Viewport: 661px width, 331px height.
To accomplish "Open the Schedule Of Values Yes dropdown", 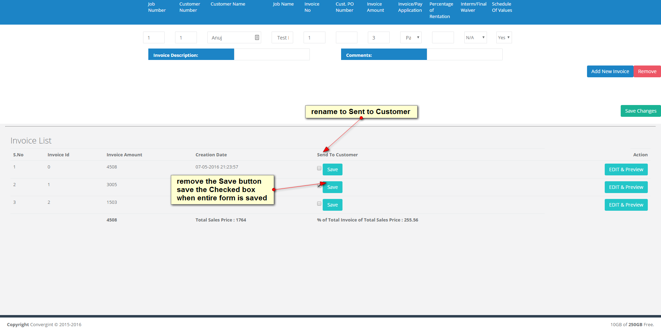I will [504, 37].
